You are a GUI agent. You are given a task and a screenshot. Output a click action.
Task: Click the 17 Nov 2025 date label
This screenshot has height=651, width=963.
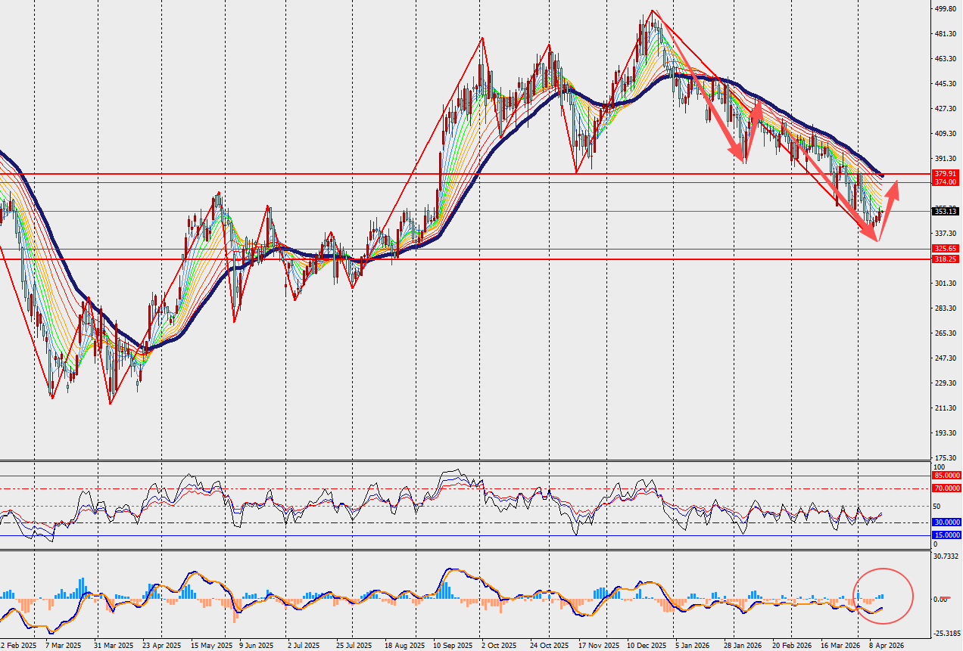(x=598, y=646)
